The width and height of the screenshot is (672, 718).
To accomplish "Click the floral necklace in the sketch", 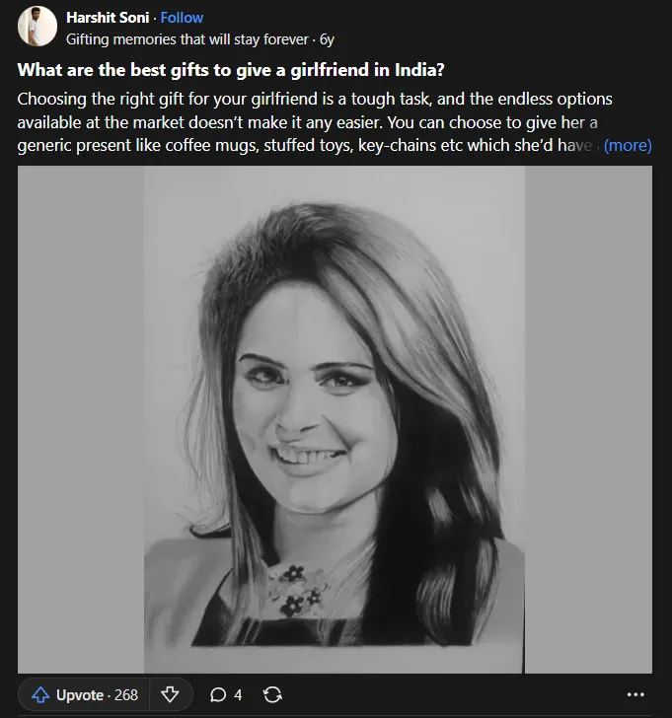I will coord(297,590).
